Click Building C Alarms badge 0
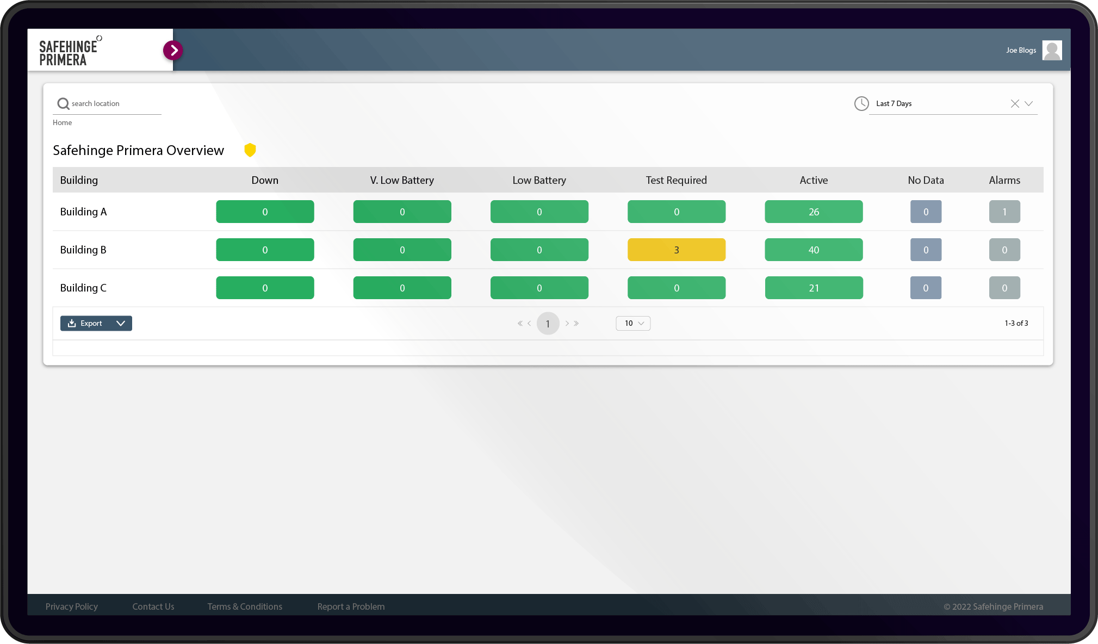The image size is (1098, 644). coord(1004,288)
